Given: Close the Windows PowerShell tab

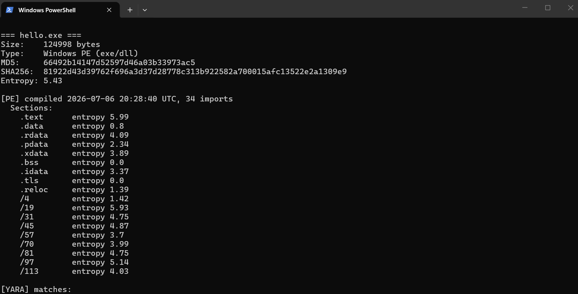Looking at the screenshot, I should (109, 10).
